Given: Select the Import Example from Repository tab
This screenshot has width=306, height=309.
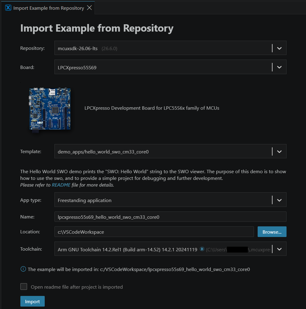Looking at the screenshot, I should point(48,8).
